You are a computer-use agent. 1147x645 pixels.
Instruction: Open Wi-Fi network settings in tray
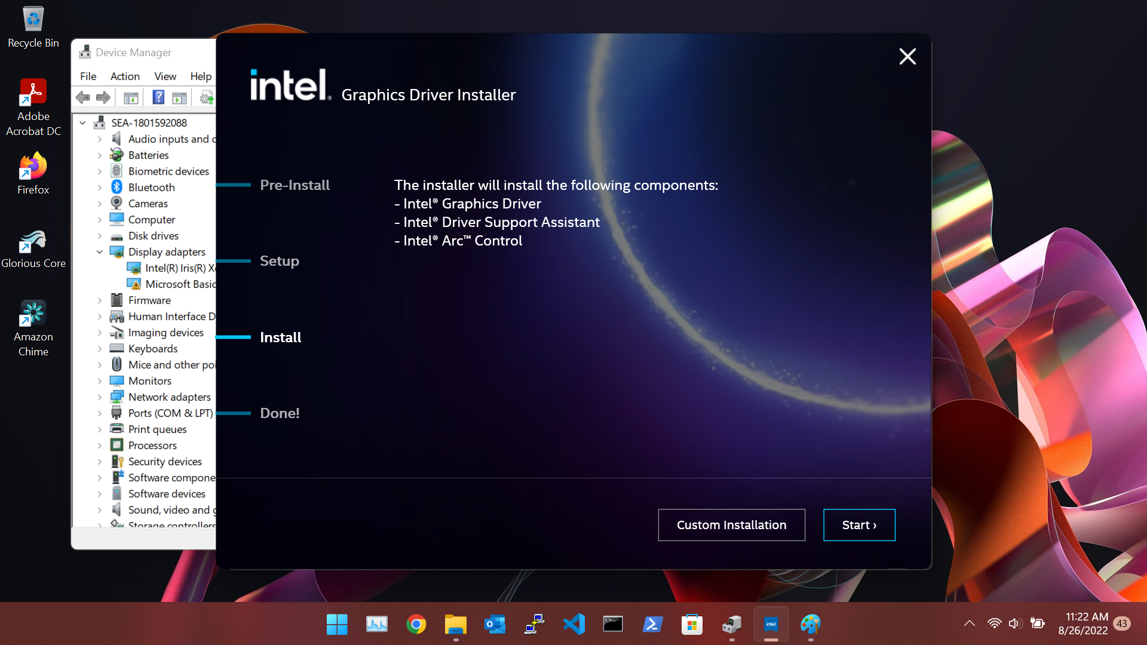(x=994, y=623)
